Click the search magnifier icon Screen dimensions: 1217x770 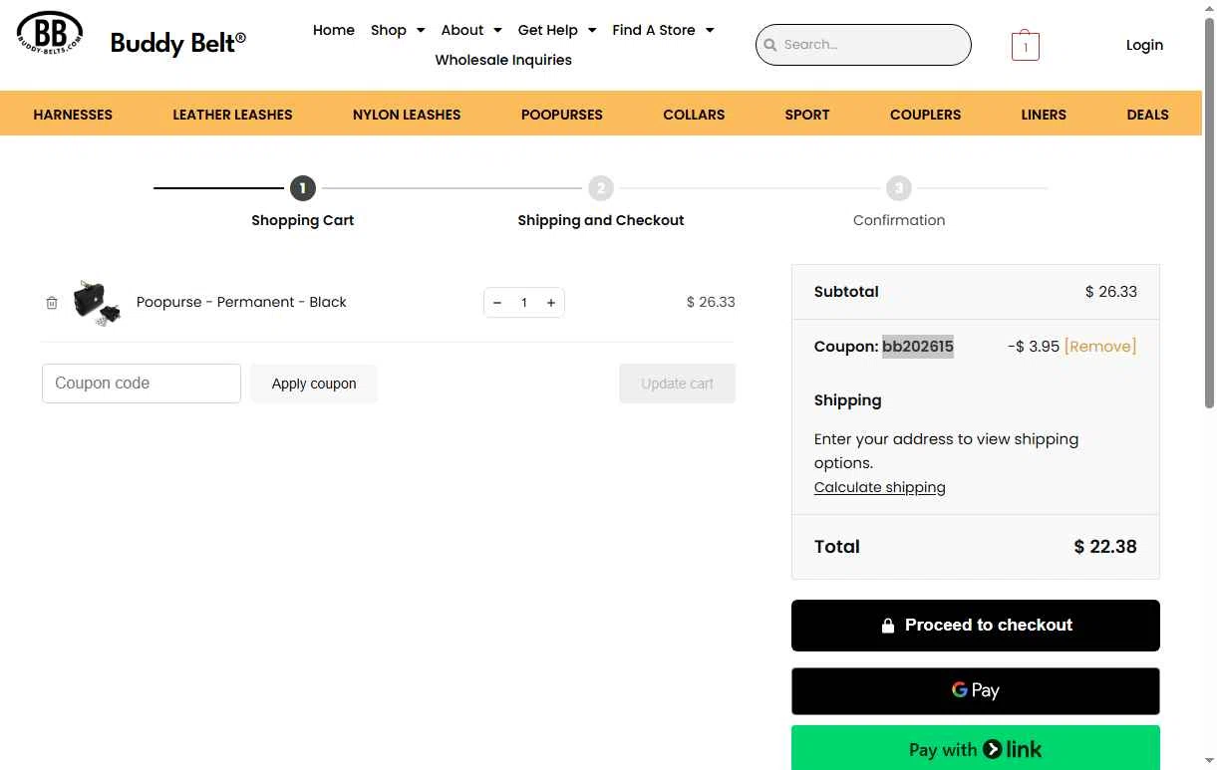point(769,45)
